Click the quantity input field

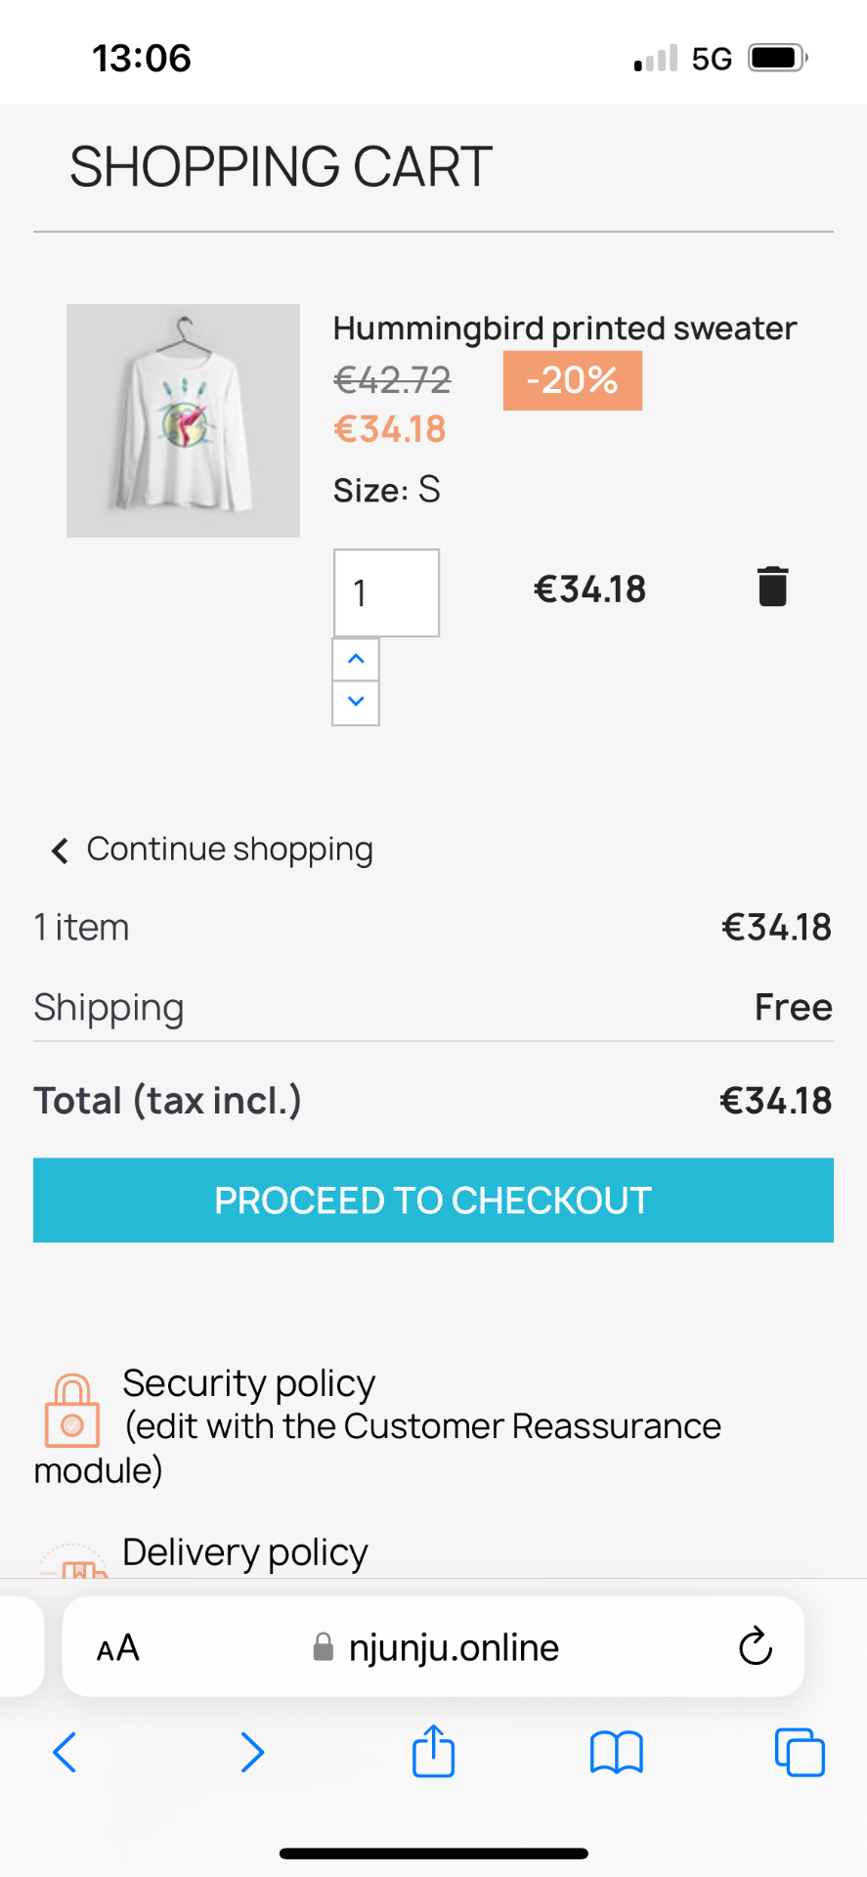tap(386, 592)
